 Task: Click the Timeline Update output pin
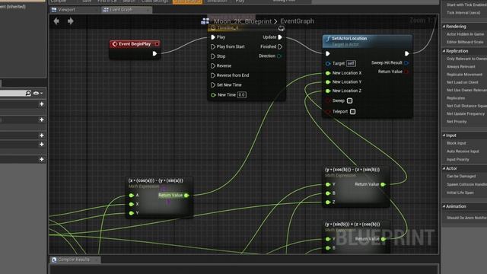pos(280,37)
